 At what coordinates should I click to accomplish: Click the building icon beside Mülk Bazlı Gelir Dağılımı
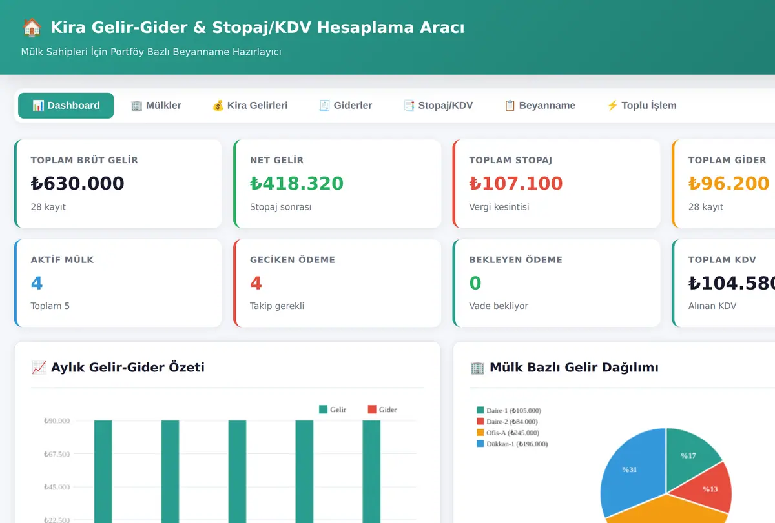pyautogui.click(x=477, y=368)
